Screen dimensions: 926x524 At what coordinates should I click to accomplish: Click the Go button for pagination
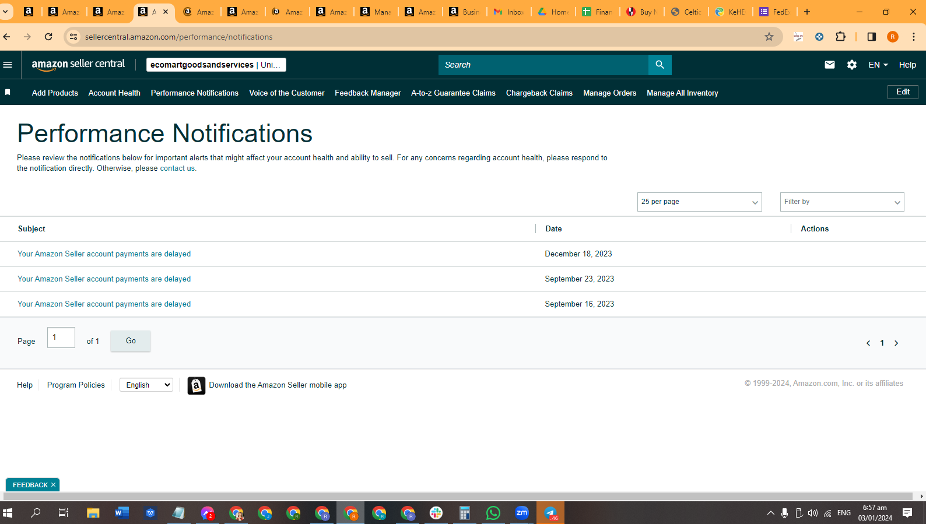[131, 341]
